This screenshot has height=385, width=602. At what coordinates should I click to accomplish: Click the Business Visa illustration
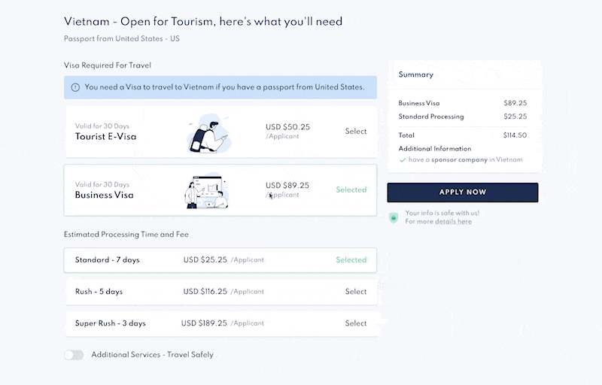[x=205, y=192]
